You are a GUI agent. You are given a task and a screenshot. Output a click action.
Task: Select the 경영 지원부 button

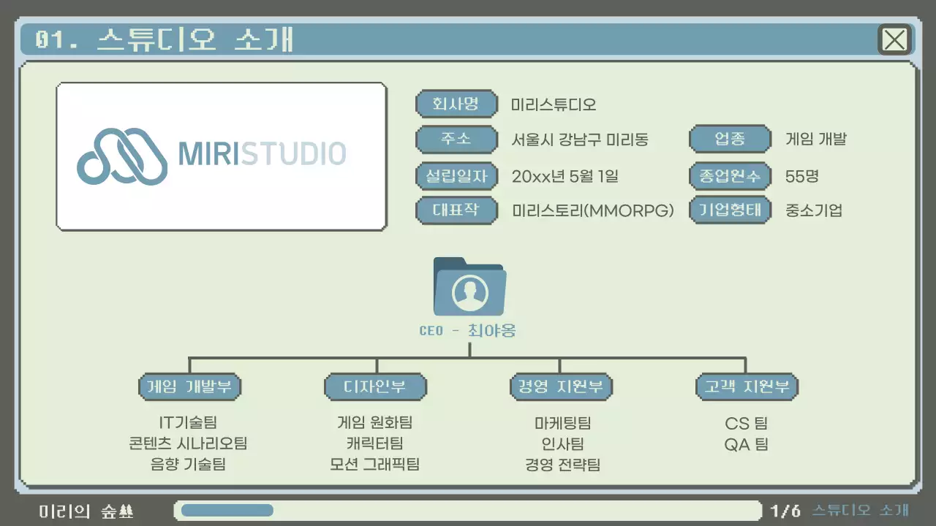pyautogui.click(x=561, y=387)
